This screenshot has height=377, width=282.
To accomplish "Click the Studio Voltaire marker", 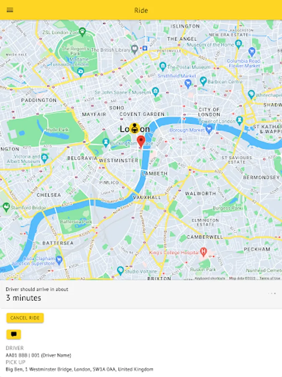I will tap(120, 271).
